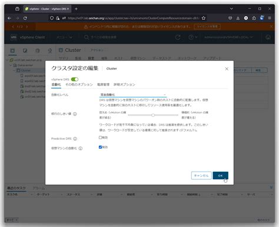Select the Networking inventory icon
The width and height of the screenshot is (279, 227).
(x=50, y=51)
